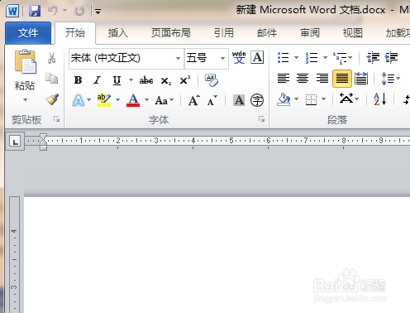Open the 审阅 (Review) tab
The image size is (410, 313).
coord(310,33)
